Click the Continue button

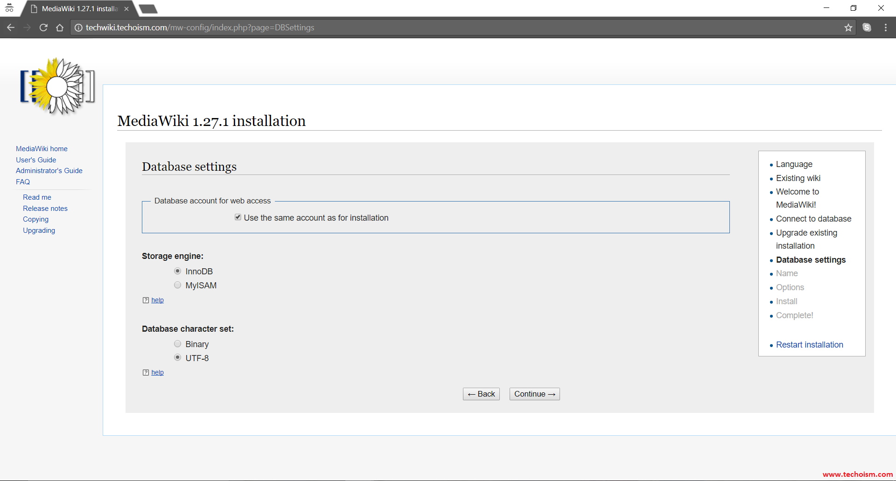534,394
